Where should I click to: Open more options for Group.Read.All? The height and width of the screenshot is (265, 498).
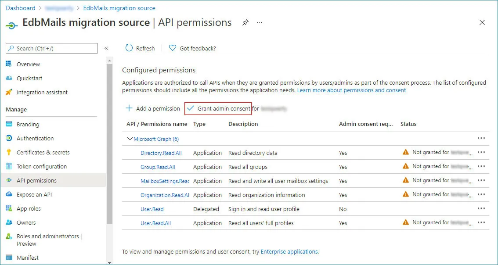(481, 166)
